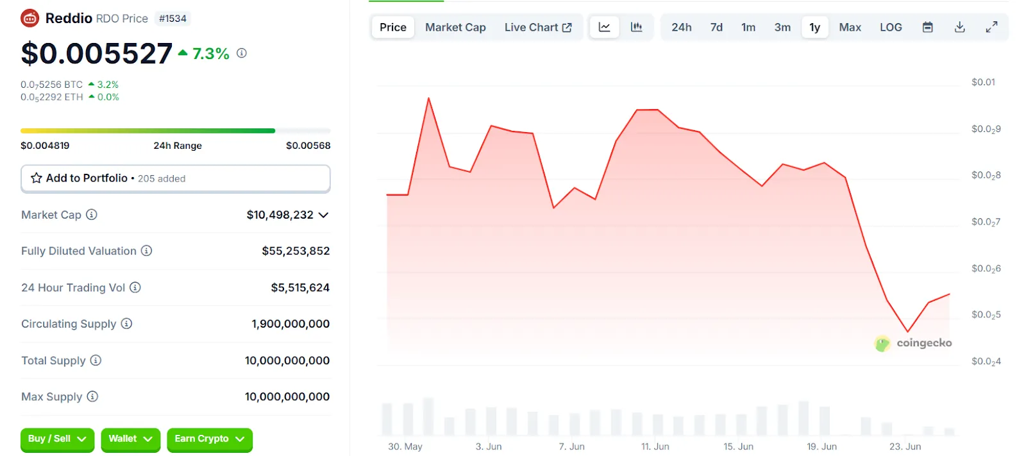Select the Max time range
Viewport: 1026px width, 456px height.
pyautogui.click(x=850, y=27)
